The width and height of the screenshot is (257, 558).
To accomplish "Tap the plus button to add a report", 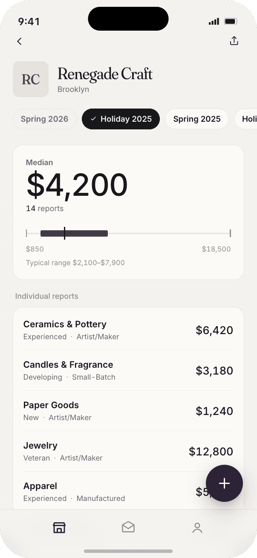I will click(x=224, y=483).
